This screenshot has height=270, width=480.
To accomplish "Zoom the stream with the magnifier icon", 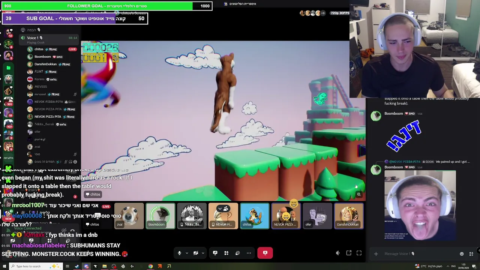I will point(359,194).
